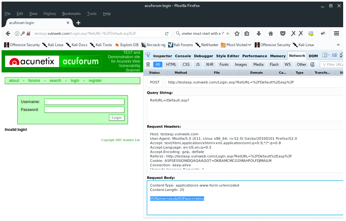Toggle the WS request filter
Screen dimensions: 346x221
[x=288, y=64]
